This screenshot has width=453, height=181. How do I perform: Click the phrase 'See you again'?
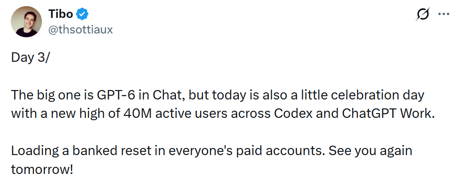371,151
